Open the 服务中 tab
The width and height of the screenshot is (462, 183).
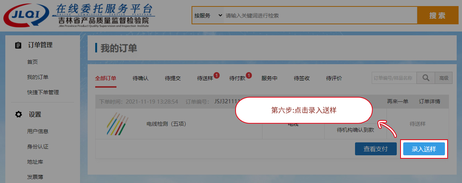[x=269, y=78]
